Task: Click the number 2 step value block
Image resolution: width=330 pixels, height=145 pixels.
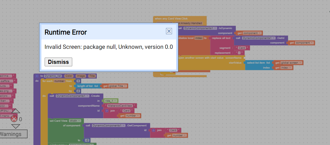Action: [x=78, y=91]
